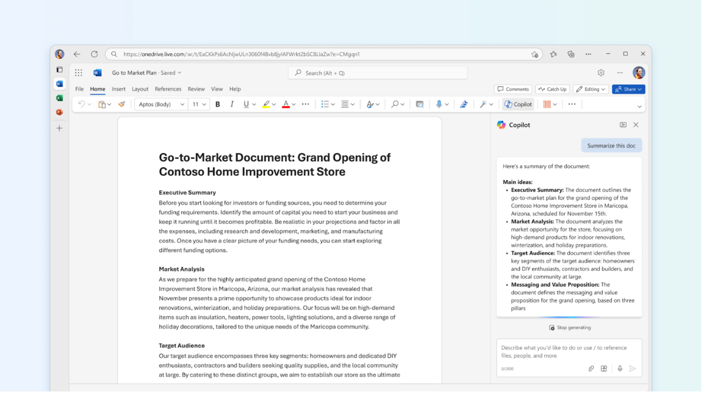Go back with the browser Back arrow
Image resolution: width=704 pixels, height=394 pixels.
click(77, 54)
